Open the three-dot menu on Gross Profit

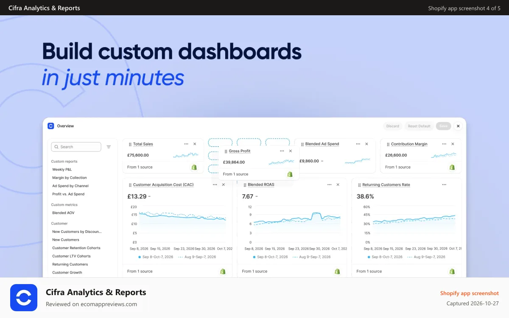click(282, 151)
